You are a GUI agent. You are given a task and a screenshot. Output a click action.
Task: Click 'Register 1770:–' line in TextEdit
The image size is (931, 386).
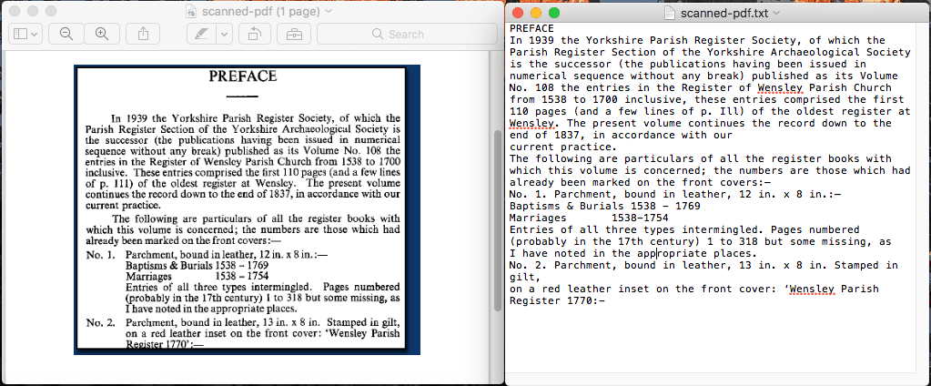click(x=557, y=301)
